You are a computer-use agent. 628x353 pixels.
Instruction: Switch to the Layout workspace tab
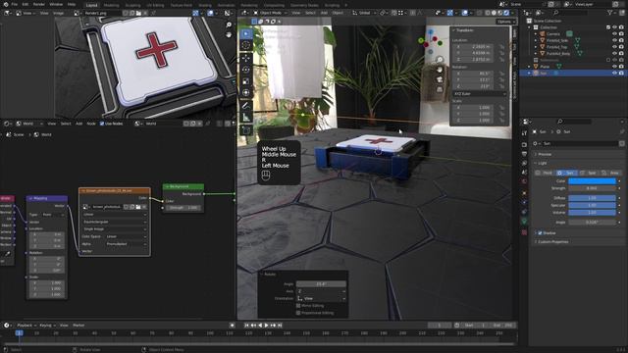click(91, 5)
